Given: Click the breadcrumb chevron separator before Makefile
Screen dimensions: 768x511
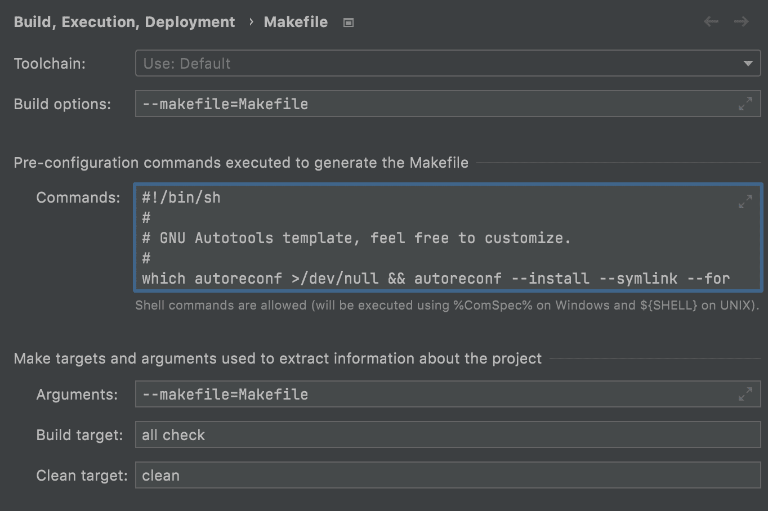Looking at the screenshot, I should 251,22.
